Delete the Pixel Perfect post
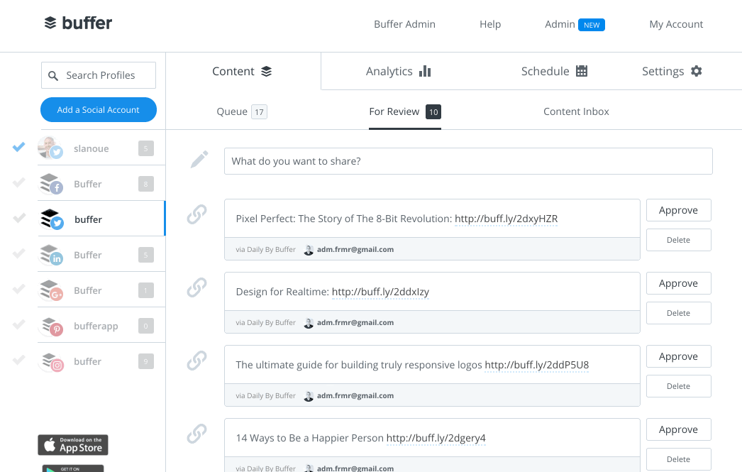Viewport: 742px width, 472px height. click(x=679, y=240)
